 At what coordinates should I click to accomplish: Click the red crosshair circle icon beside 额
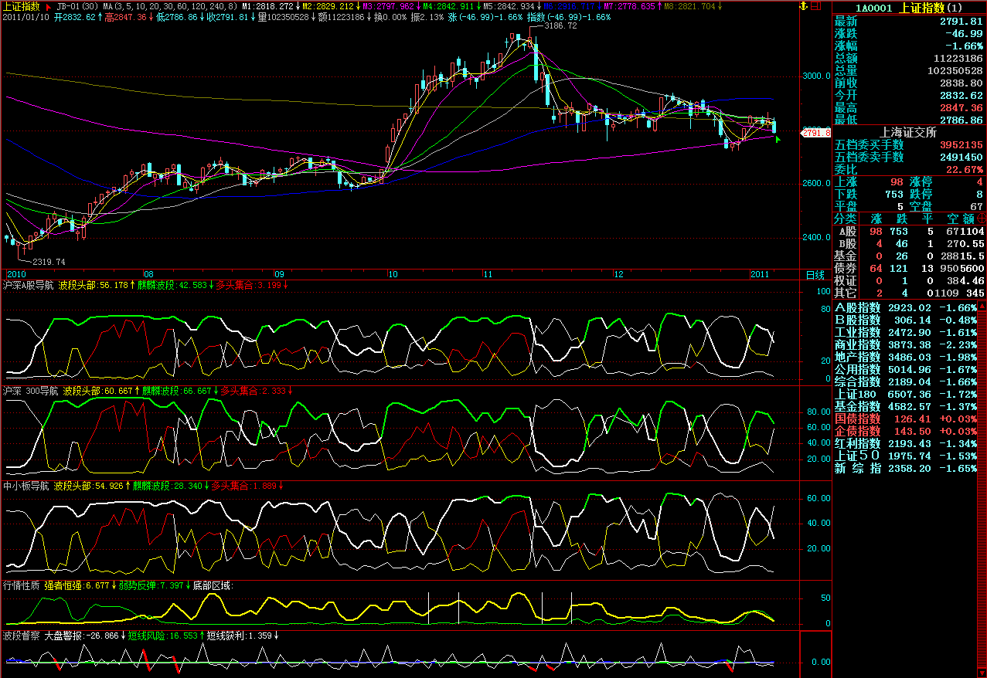tap(982, 219)
